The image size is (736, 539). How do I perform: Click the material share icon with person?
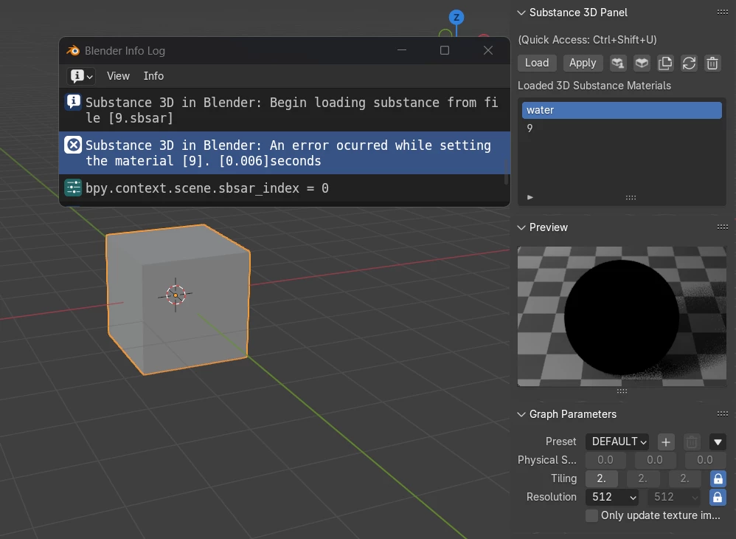pos(618,63)
